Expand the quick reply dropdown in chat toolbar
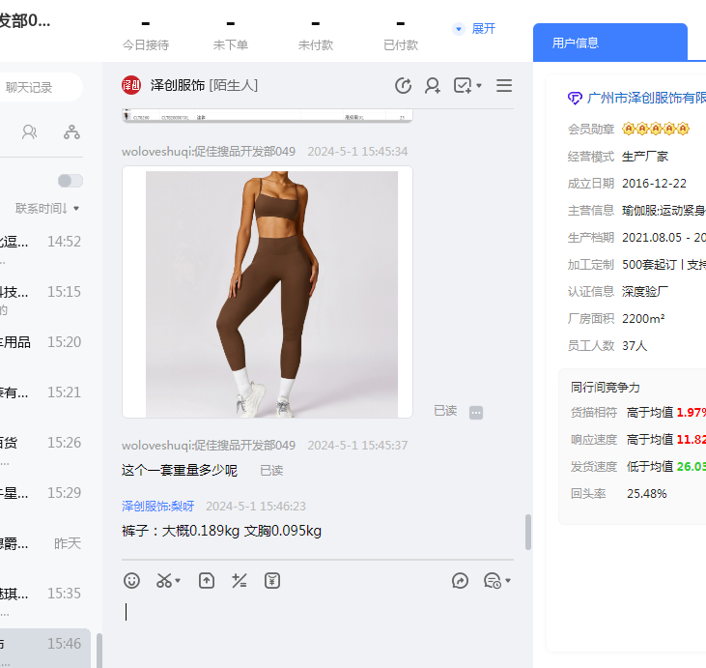The height and width of the screenshot is (668, 706). pyautogui.click(x=508, y=581)
